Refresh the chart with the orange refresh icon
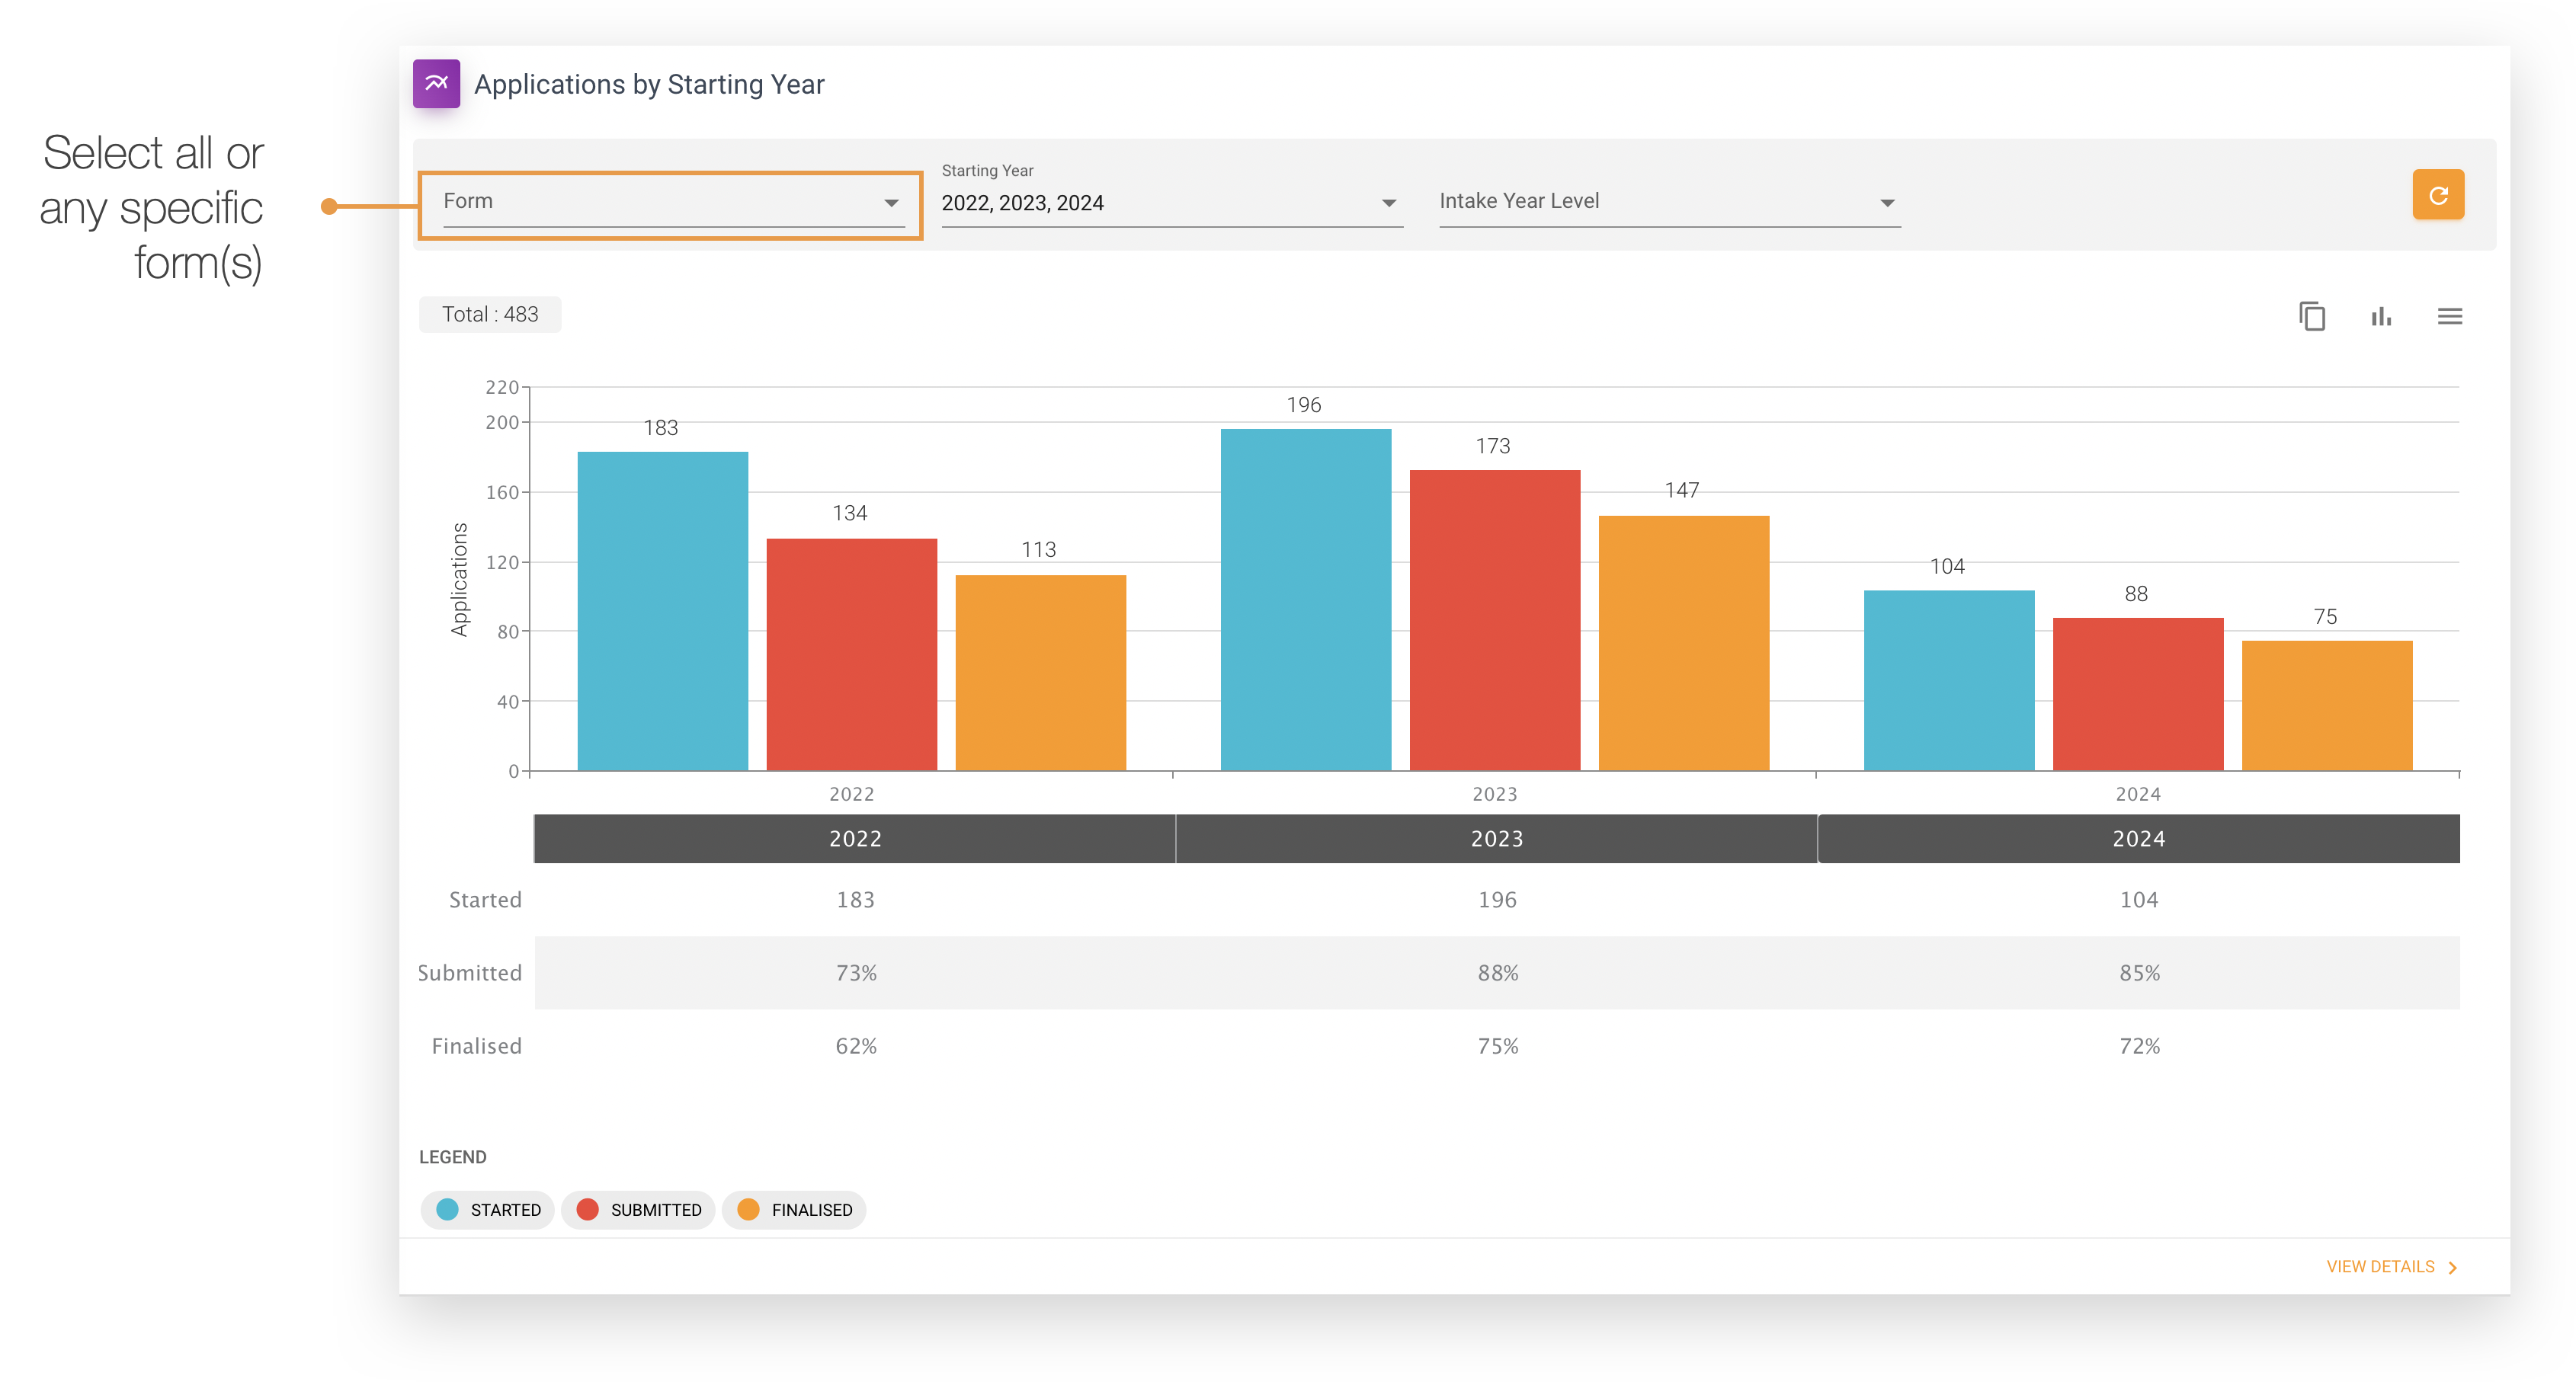 2438,194
